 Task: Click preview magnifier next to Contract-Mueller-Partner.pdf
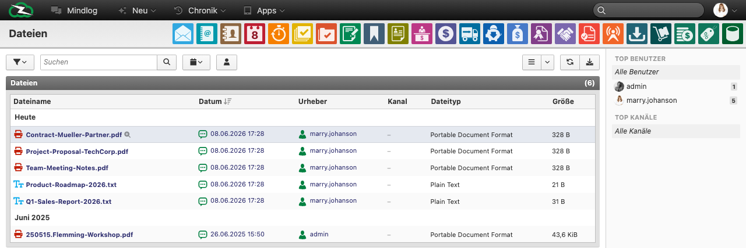click(x=128, y=134)
